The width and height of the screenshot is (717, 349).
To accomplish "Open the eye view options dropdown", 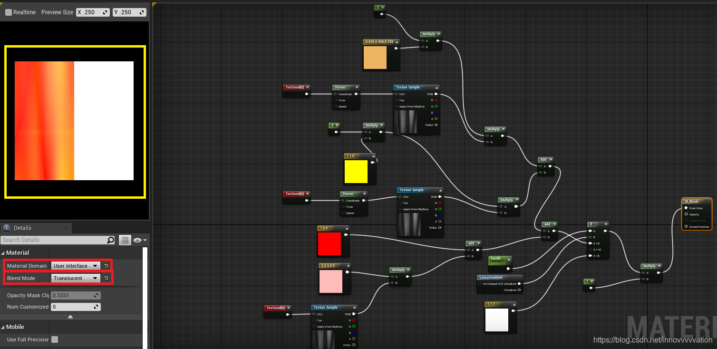I will pyautogui.click(x=141, y=240).
